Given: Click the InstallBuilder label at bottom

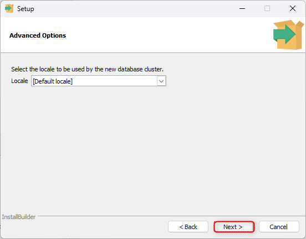Looking at the screenshot, I should pyautogui.click(x=19, y=217).
